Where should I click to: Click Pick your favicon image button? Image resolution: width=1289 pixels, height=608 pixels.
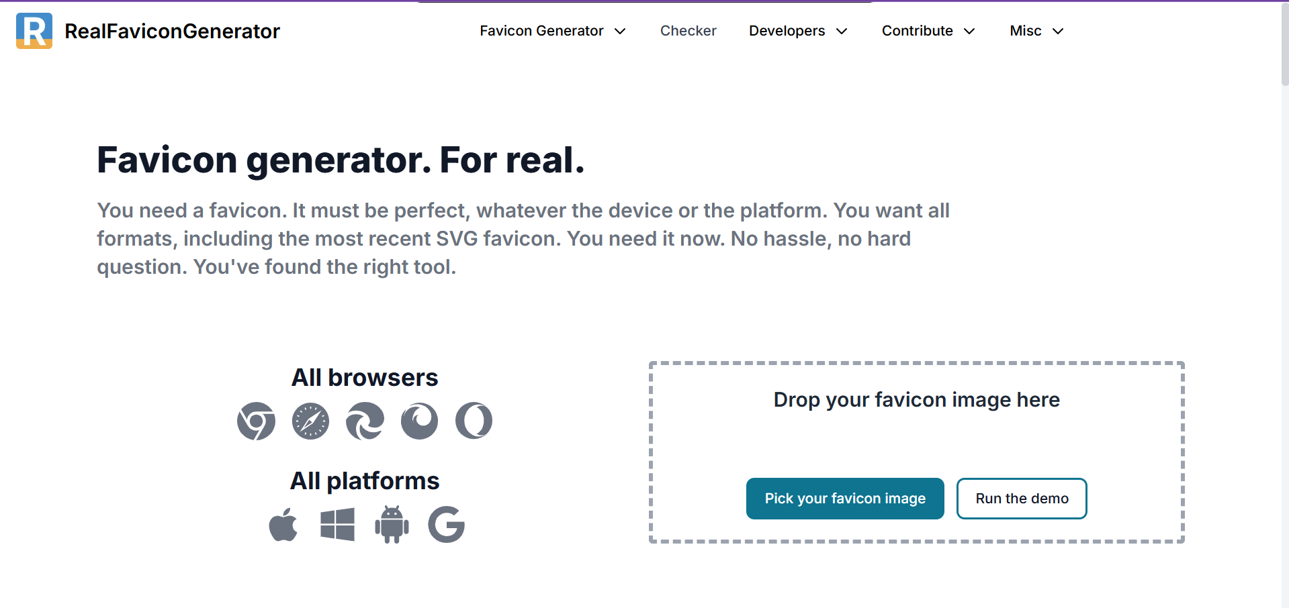(x=845, y=499)
